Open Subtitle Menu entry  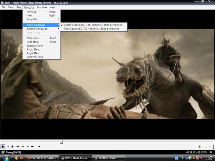click(x=42, y=46)
